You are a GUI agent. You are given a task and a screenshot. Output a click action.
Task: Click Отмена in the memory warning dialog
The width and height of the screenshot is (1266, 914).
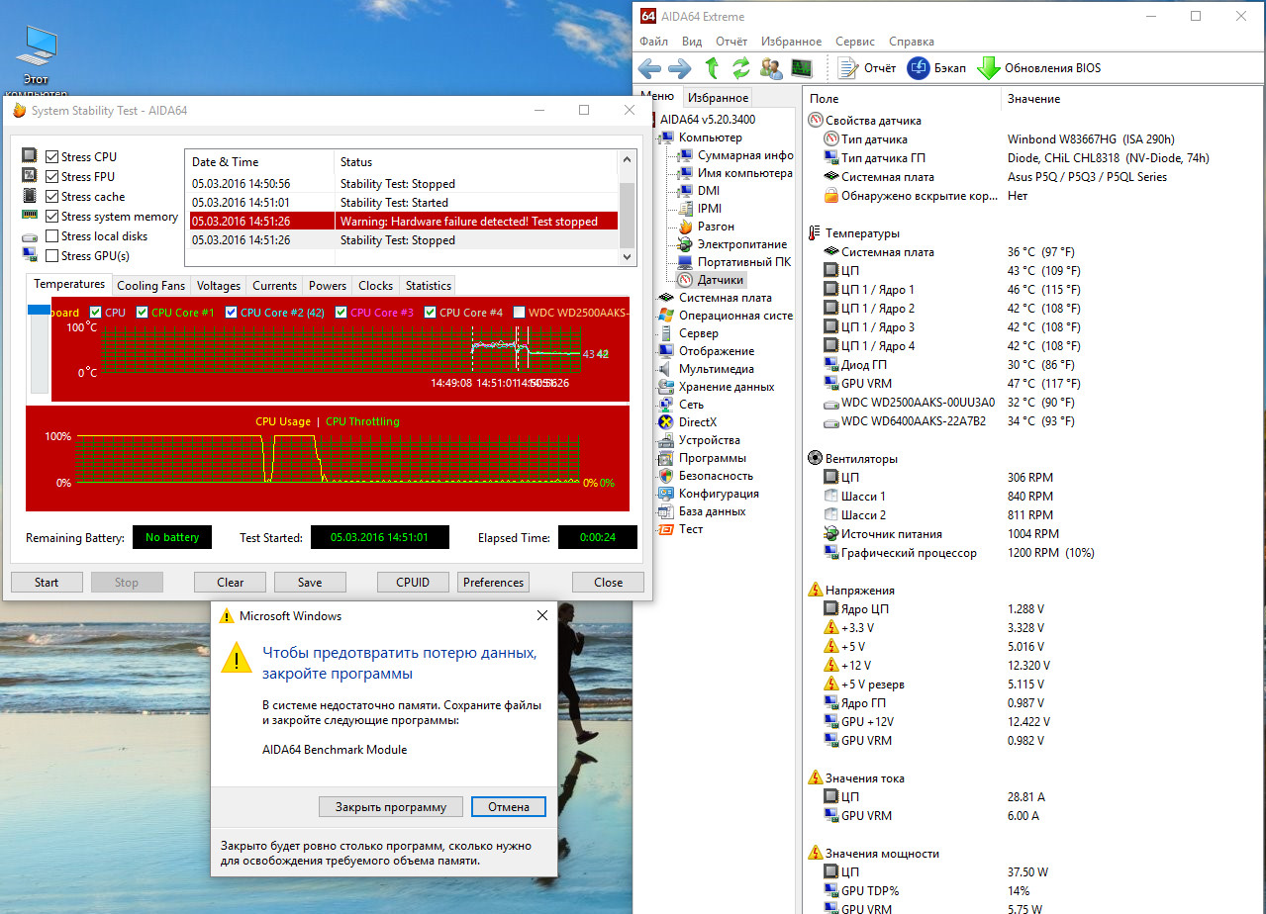click(508, 806)
